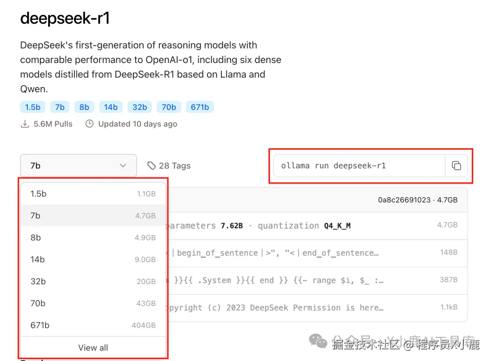490x361 pixels.
Task: Open the DeepSeek copyright license row
Action: [318, 308]
